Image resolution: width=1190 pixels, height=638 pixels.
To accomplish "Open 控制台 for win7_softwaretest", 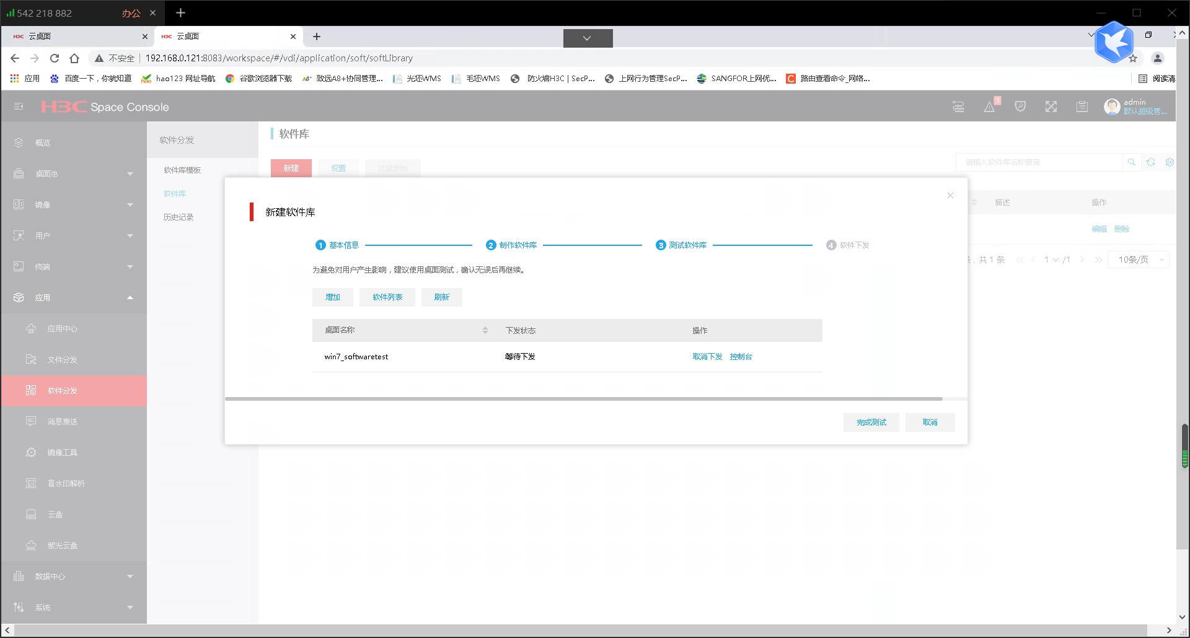I will coord(741,357).
